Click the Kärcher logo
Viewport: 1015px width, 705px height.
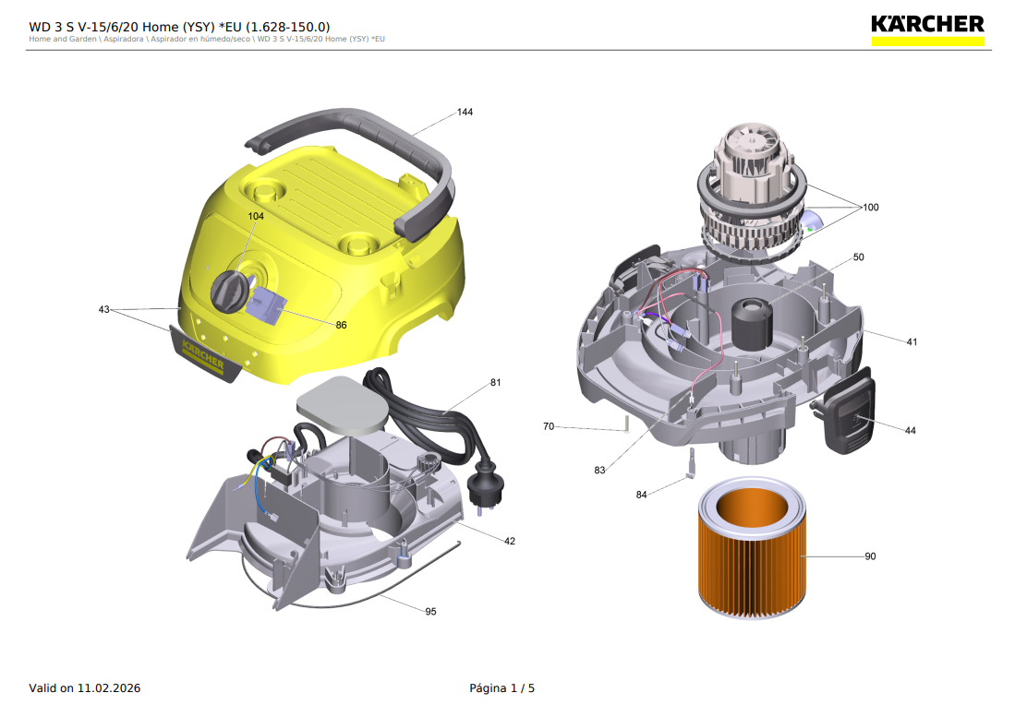click(x=928, y=28)
